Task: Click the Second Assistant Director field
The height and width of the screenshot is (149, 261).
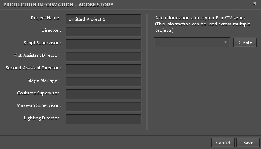Action: pyautogui.click(x=104, y=69)
